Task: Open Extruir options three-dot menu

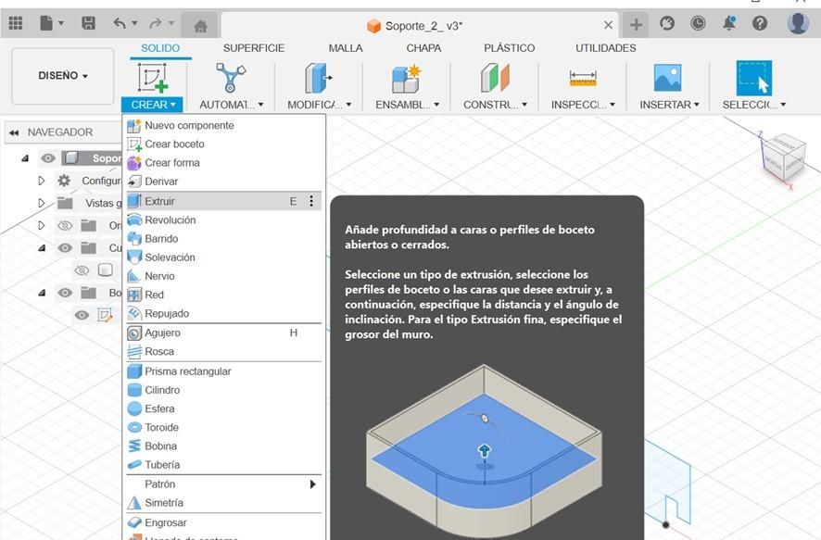Action: click(311, 201)
